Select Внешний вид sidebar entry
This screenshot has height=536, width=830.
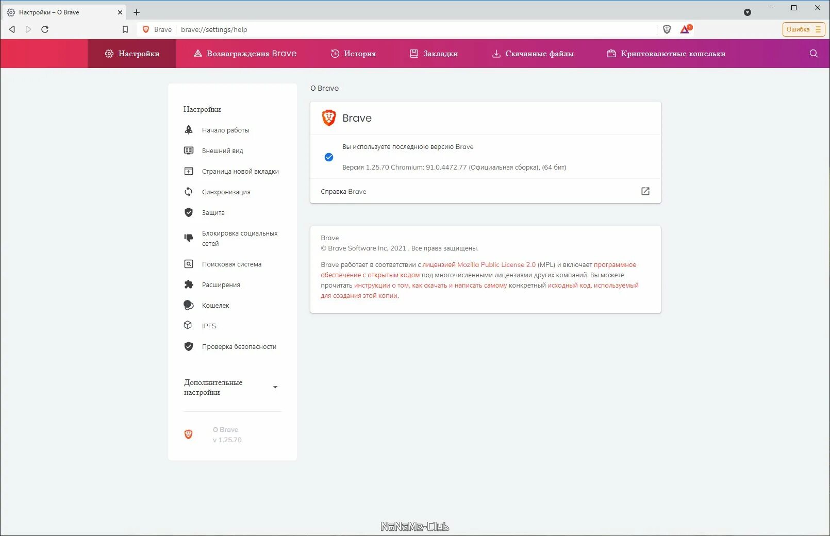(223, 151)
